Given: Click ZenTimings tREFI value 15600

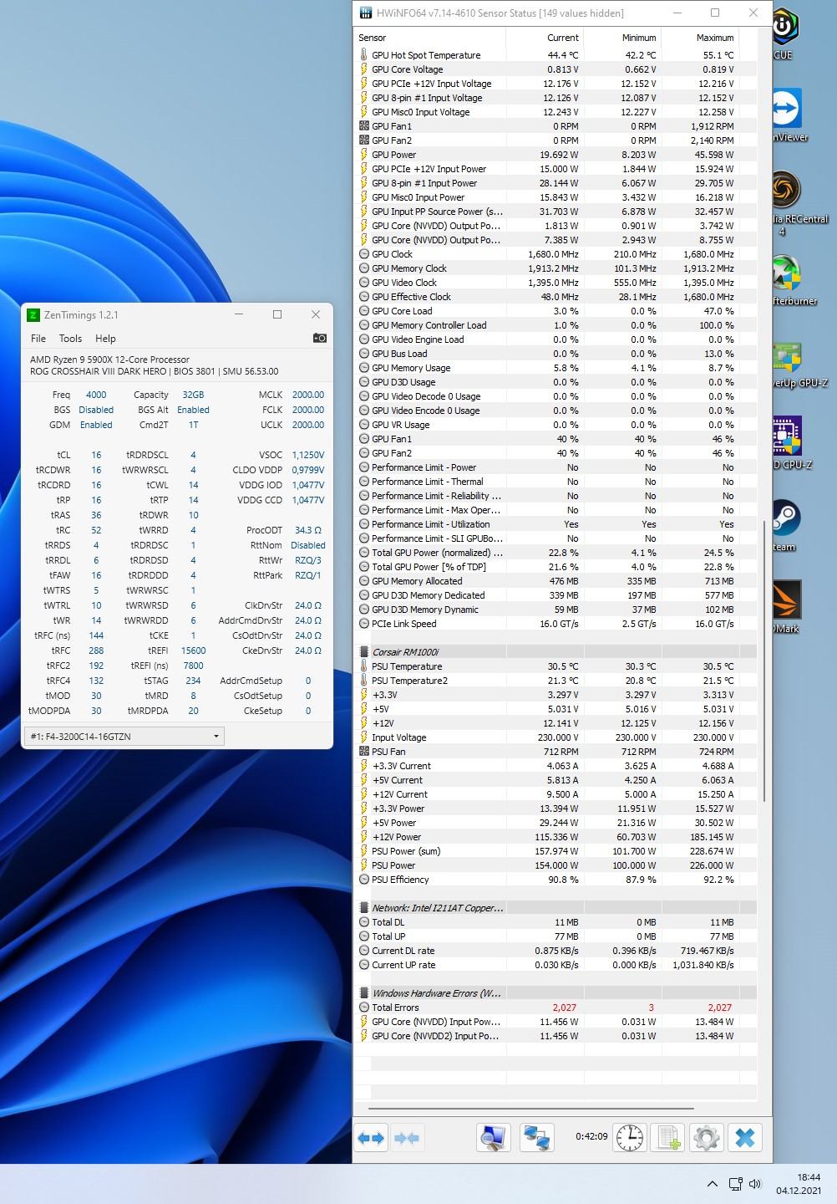Looking at the screenshot, I should point(193,650).
